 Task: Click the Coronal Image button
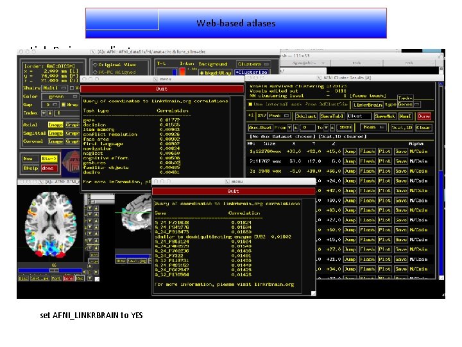click(55, 141)
